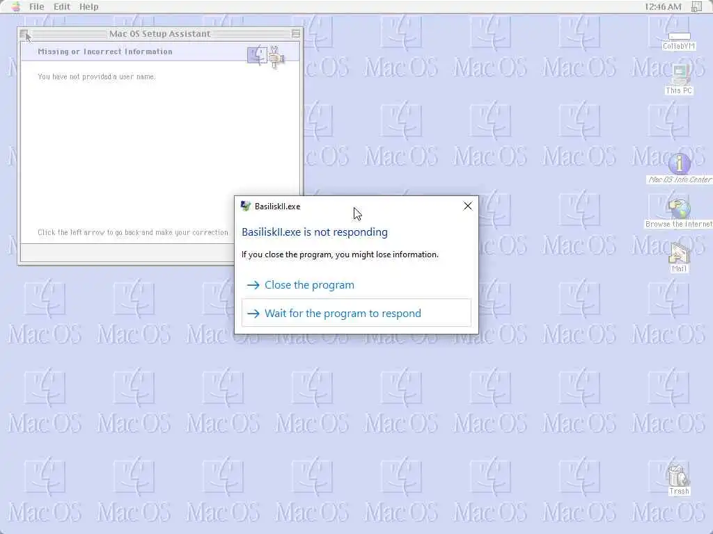Viewport: 713px width, 534px height.
Task: Click the 'Click the left arrow to go back' text
Action: [133, 232]
